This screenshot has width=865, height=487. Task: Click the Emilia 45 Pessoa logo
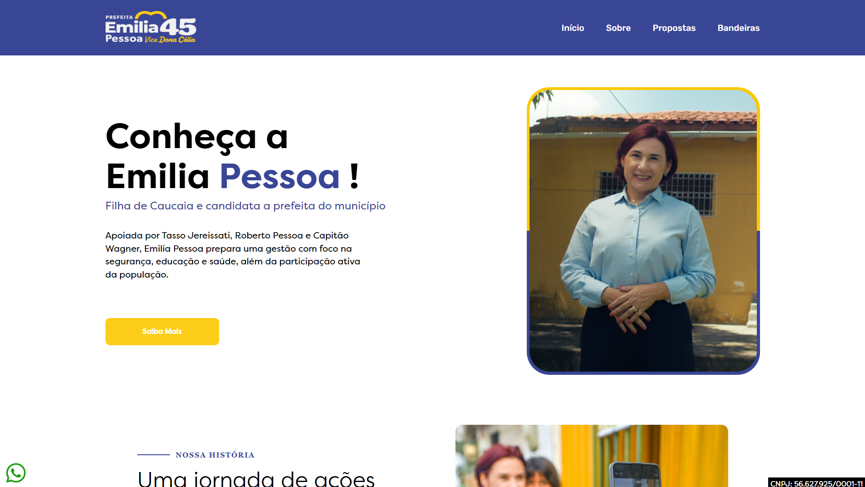tap(150, 27)
